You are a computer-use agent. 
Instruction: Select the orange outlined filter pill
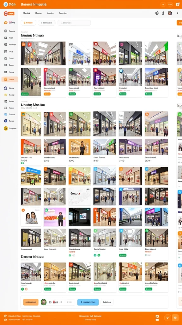tap(28, 23)
